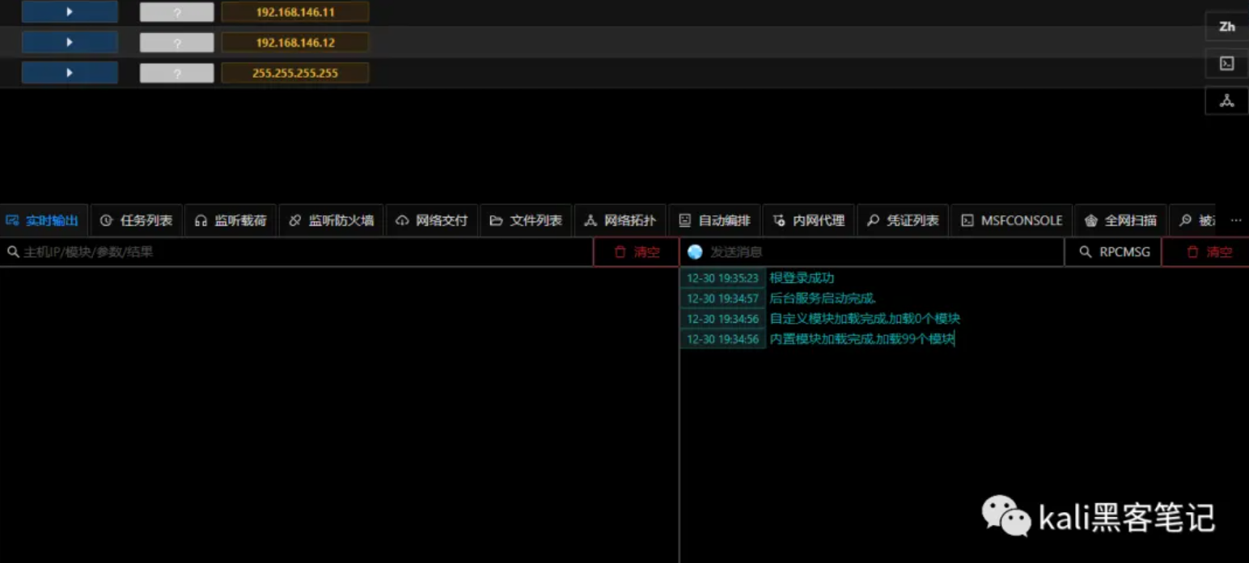Select the 192.168.146.12 IP tag
Screen dimensions: 1249x563
click(295, 42)
